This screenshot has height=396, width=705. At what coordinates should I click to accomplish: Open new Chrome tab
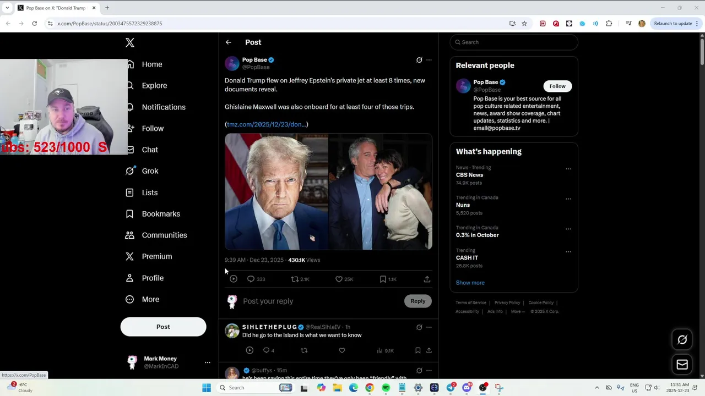107,8
